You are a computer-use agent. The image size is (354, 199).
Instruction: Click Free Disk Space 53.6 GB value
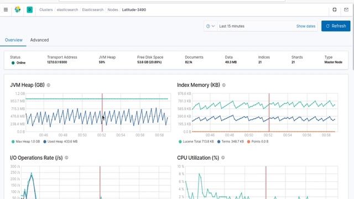[149, 62]
